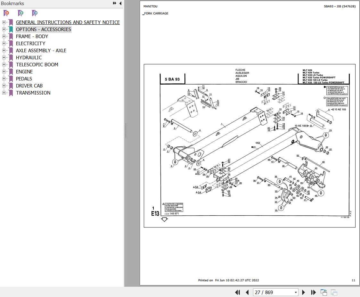This screenshot has height=297, width=360.
Task: Return to the previous view
Action: (323, 292)
